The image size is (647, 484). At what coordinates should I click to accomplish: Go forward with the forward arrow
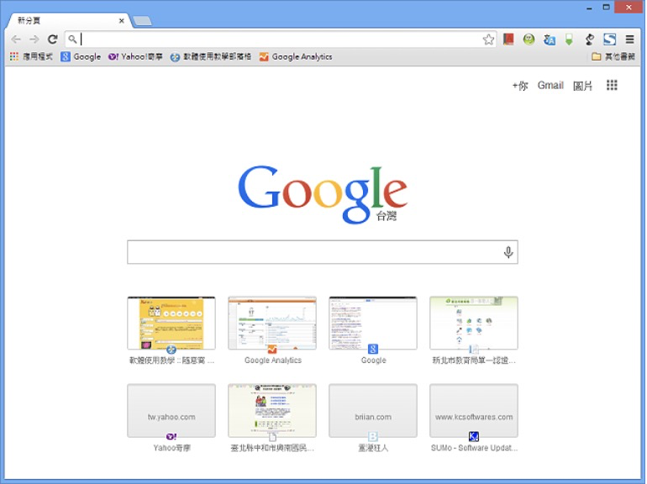tap(34, 39)
